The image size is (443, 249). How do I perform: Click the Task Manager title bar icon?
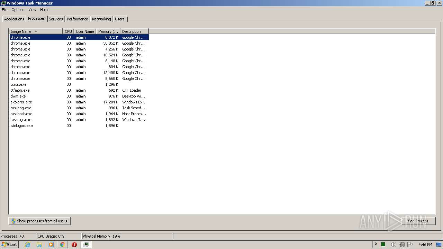click(x=3, y=3)
